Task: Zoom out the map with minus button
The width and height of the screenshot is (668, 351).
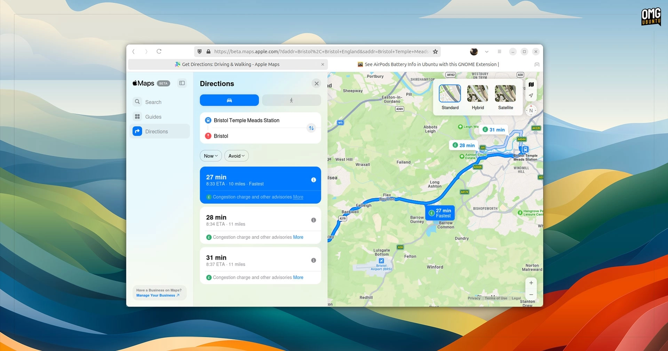Action: (531, 295)
